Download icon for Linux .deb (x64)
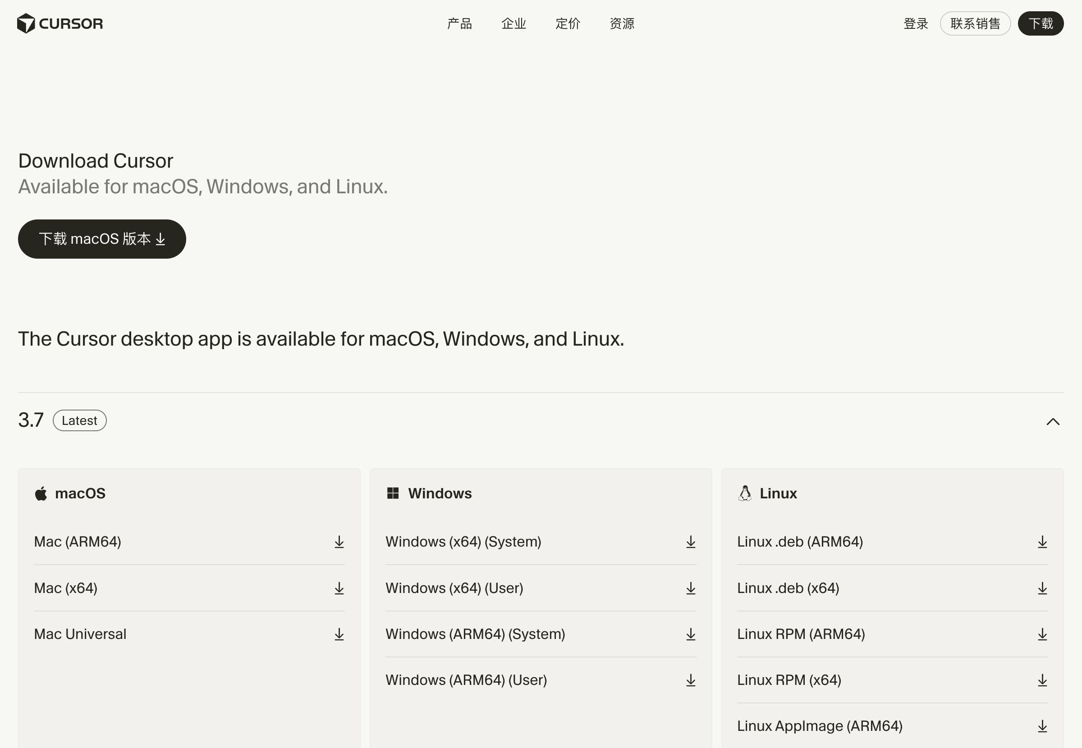The width and height of the screenshot is (1082, 748). [1042, 588]
